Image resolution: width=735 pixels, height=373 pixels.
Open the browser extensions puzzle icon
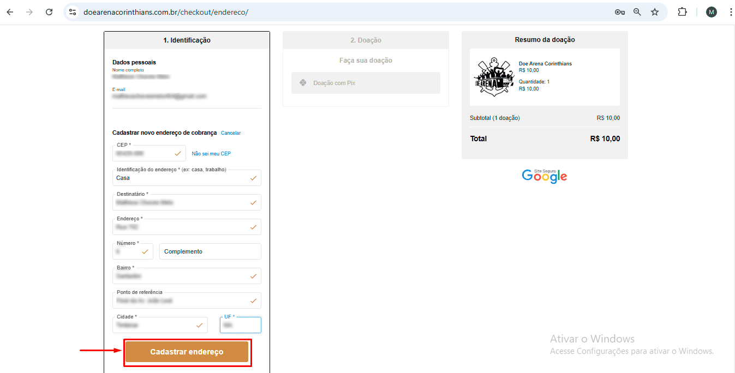tap(682, 12)
